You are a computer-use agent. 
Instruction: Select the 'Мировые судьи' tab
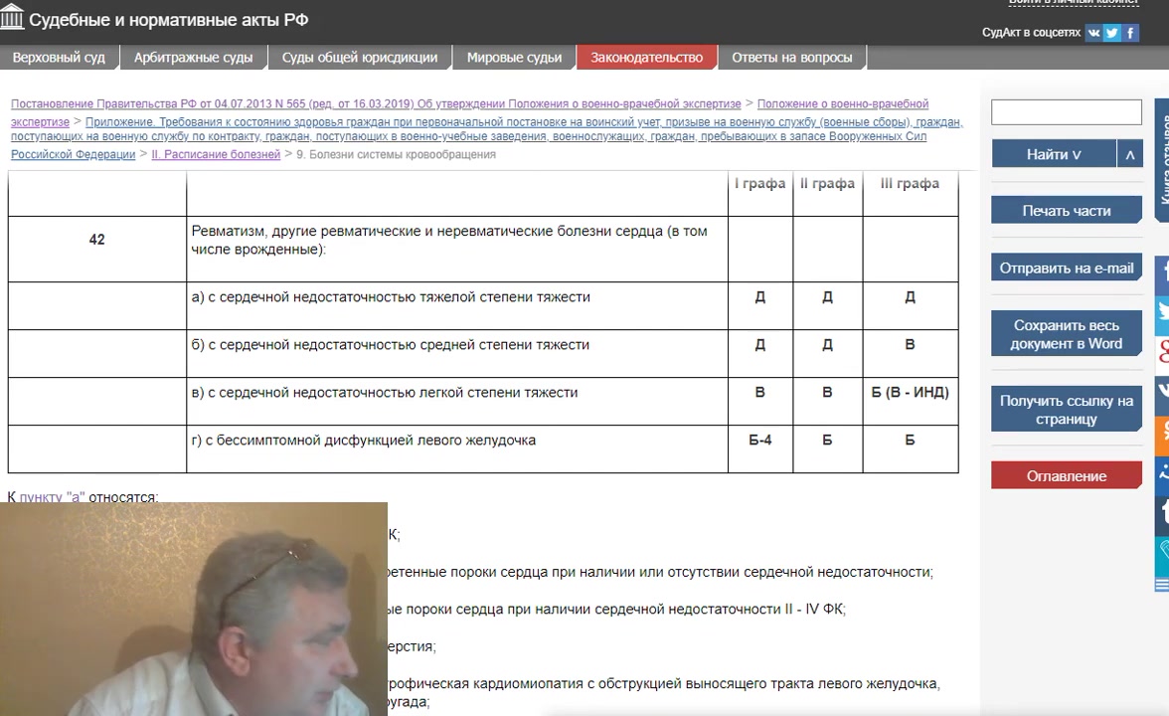coord(514,58)
